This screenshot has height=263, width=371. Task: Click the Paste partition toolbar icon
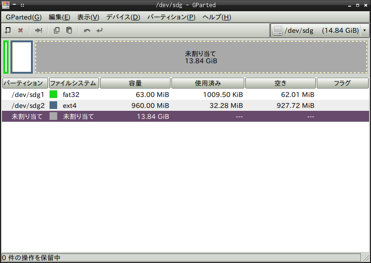pyautogui.click(x=69, y=30)
